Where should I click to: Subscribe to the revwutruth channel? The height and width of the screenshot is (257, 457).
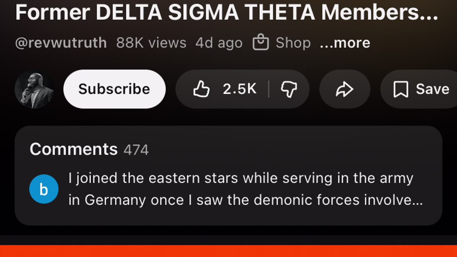pos(114,89)
